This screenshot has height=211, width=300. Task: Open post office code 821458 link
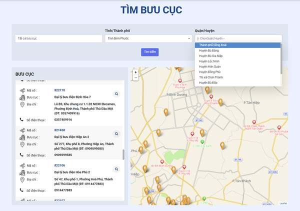point(59,130)
